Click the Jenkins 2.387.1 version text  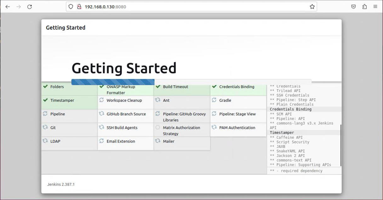point(61,184)
